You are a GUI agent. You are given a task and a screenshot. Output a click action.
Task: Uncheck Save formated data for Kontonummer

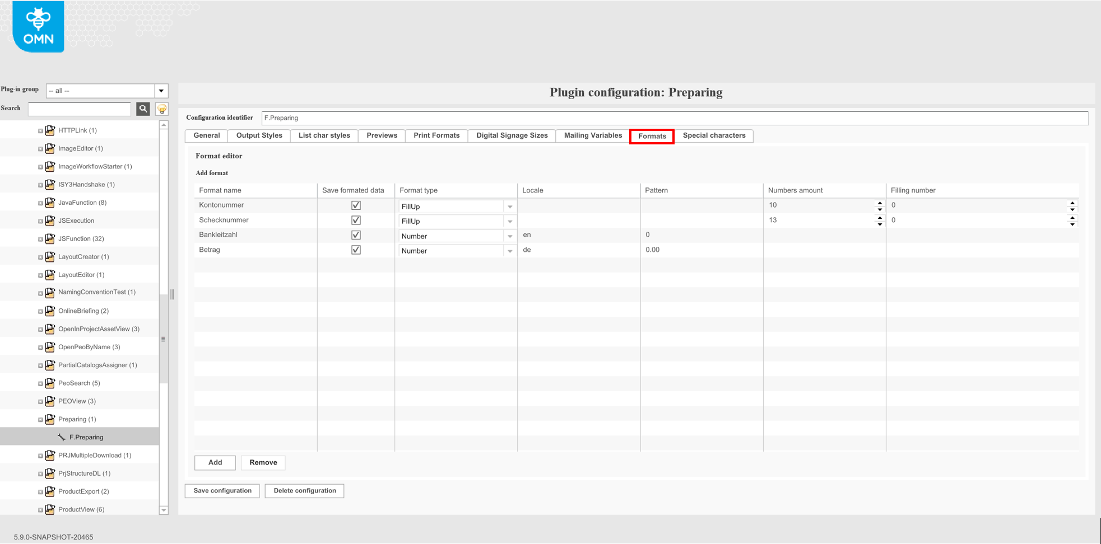click(356, 205)
